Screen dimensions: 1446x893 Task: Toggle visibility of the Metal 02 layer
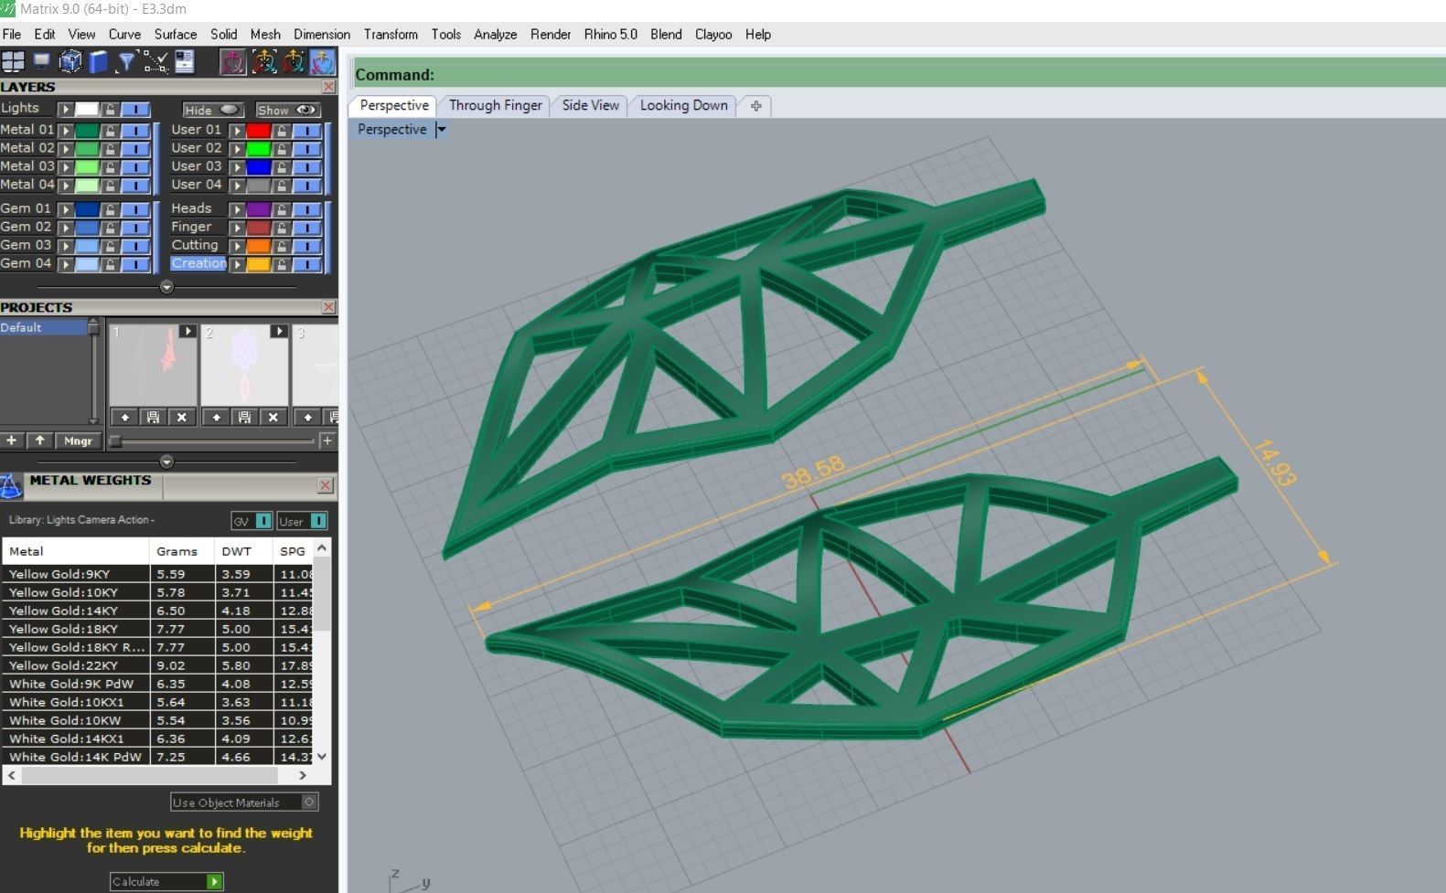(x=135, y=149)
